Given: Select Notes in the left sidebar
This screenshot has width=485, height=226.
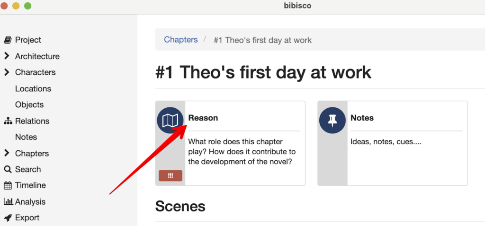Looking at the screenshot, I should pos(26,137).
